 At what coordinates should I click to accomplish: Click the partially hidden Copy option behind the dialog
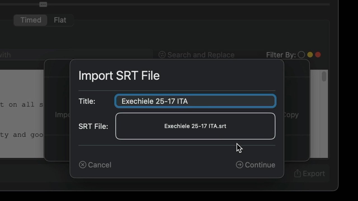(x=291, y=115)
